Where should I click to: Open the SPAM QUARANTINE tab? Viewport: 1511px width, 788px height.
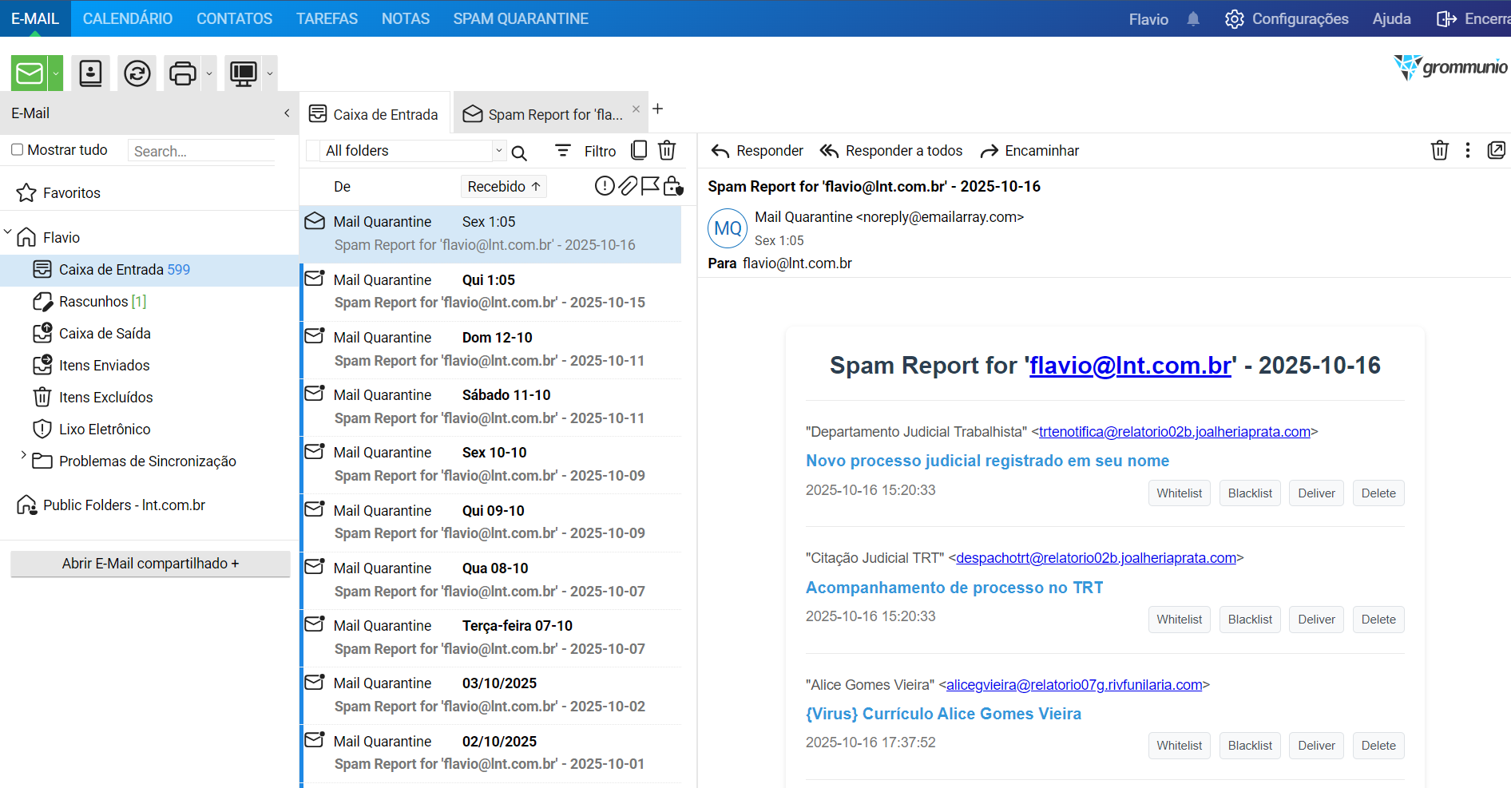coord(521,18)
